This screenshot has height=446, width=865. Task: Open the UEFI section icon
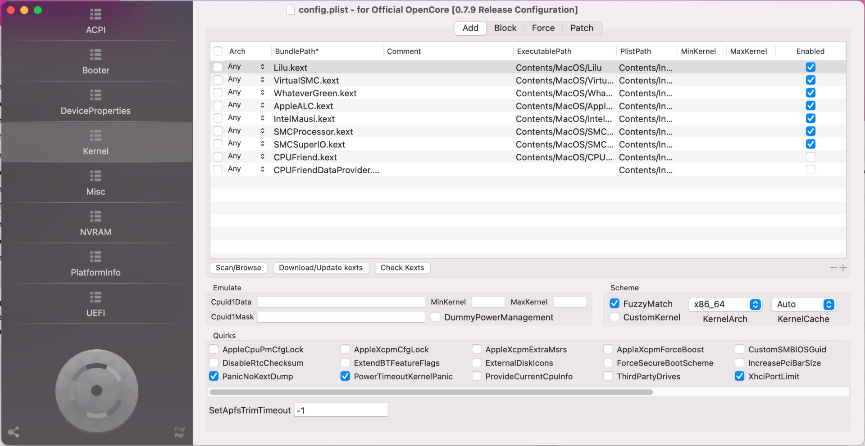[x=96, y=297]
